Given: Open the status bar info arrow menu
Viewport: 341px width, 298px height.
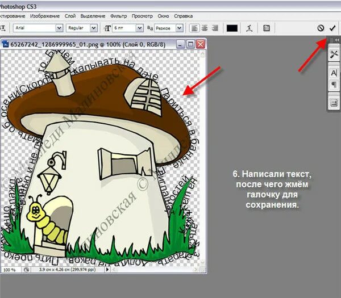Looking at the screenshot, I should 107,270.
